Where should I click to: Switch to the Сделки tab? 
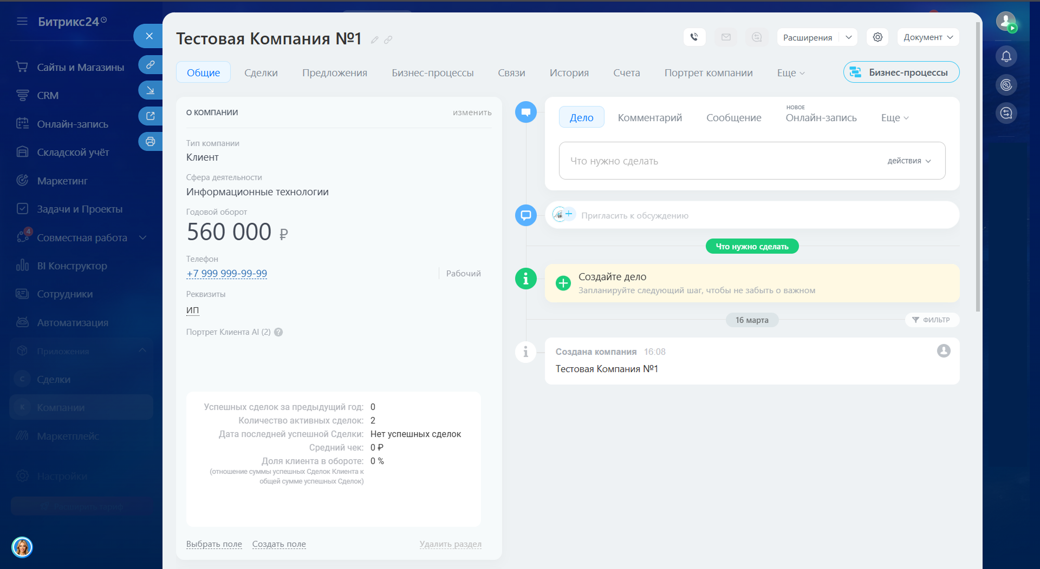pyautogui.click(x=261, y=73)
